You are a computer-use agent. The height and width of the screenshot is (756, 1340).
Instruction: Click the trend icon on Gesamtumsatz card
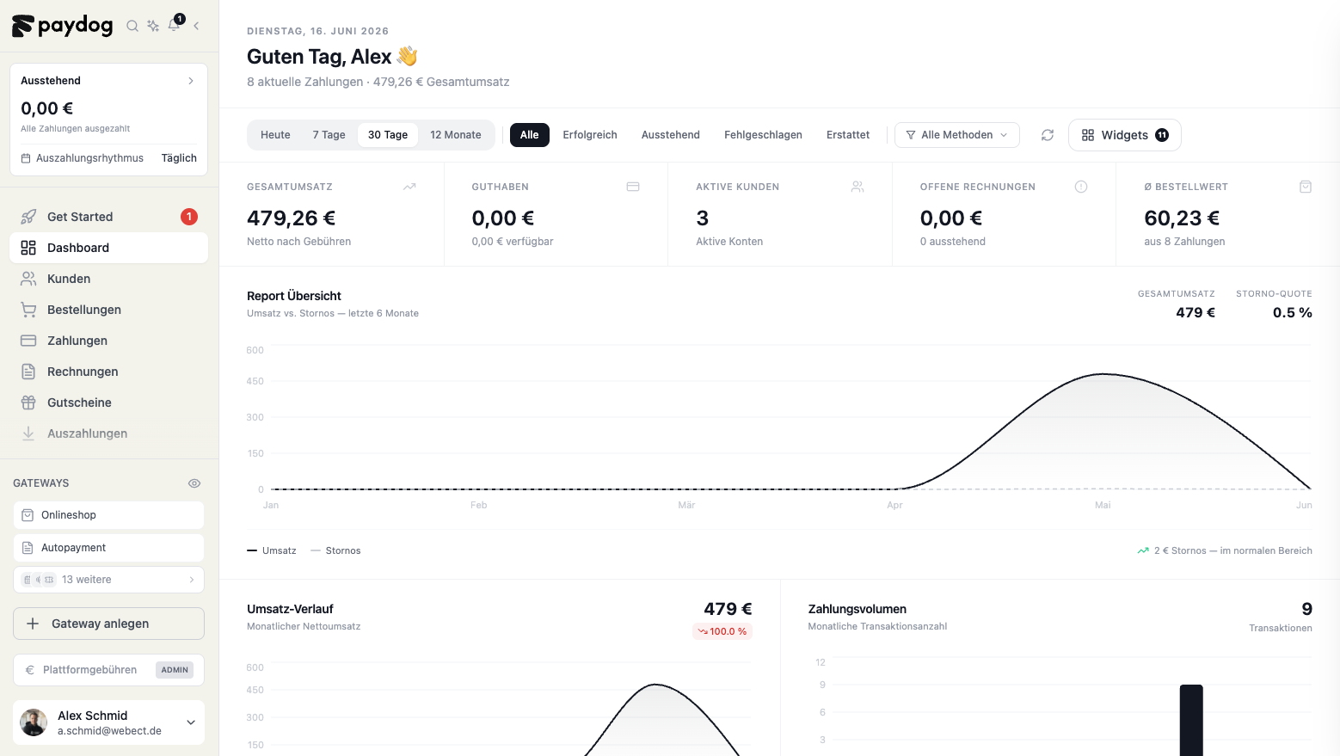(409, 187)
